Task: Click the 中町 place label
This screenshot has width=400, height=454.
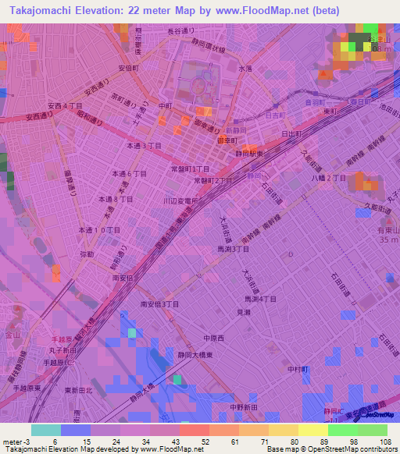Action: pyautogui.click(x=166, y=106)
